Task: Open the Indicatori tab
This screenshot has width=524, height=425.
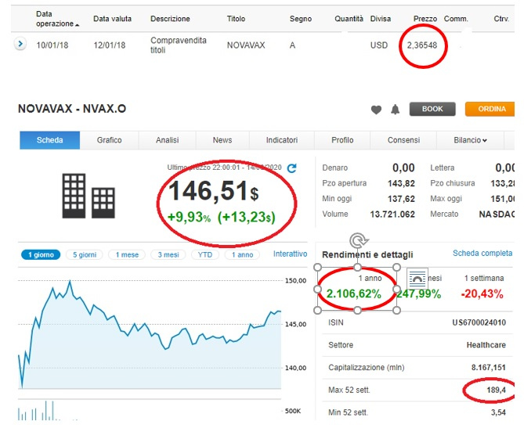Action: tap(282, 140)
